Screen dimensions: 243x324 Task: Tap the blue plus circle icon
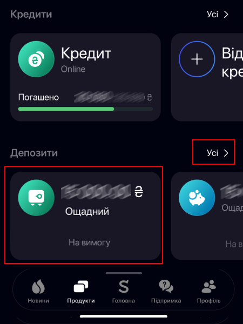tap(197, 59)
